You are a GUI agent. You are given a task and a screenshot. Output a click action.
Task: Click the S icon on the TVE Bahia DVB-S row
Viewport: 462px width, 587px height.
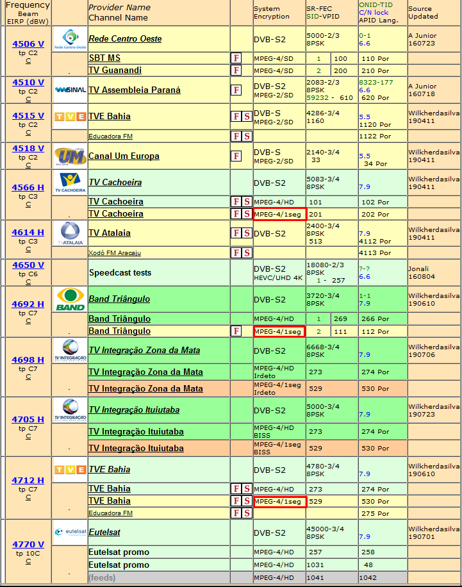pyautogui.click(x=247, y=117)
